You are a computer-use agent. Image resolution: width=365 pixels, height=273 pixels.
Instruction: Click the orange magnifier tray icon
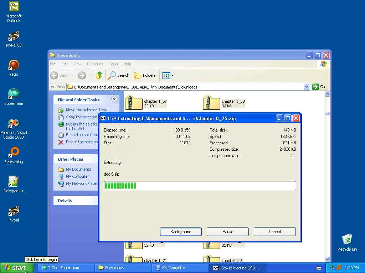339,268
